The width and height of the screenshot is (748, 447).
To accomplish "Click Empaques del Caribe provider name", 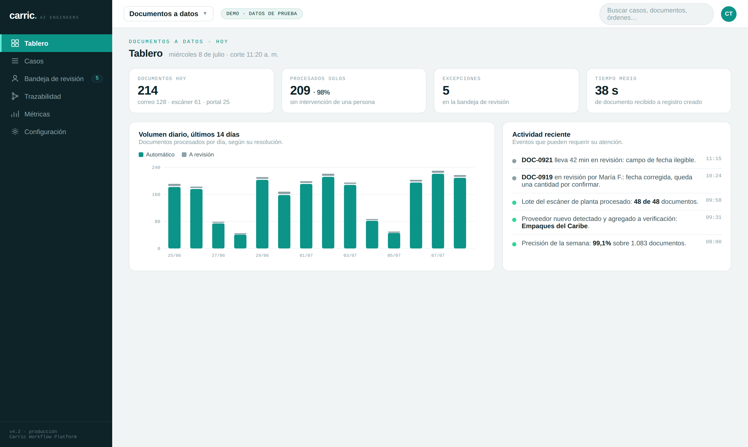I will [555, 226].
